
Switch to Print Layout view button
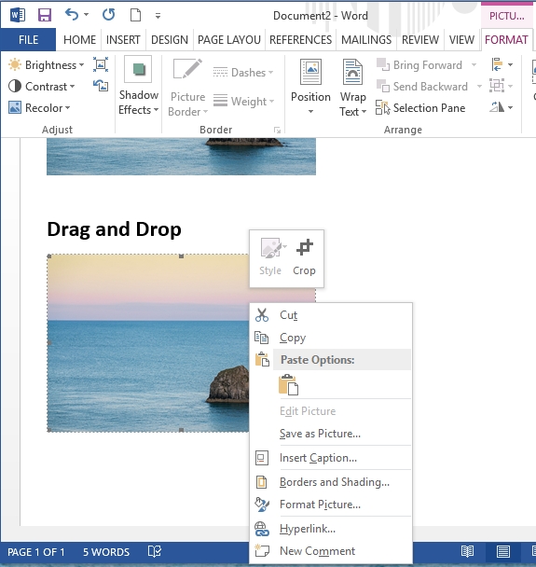pyautogui.click(x=502, y=552)
